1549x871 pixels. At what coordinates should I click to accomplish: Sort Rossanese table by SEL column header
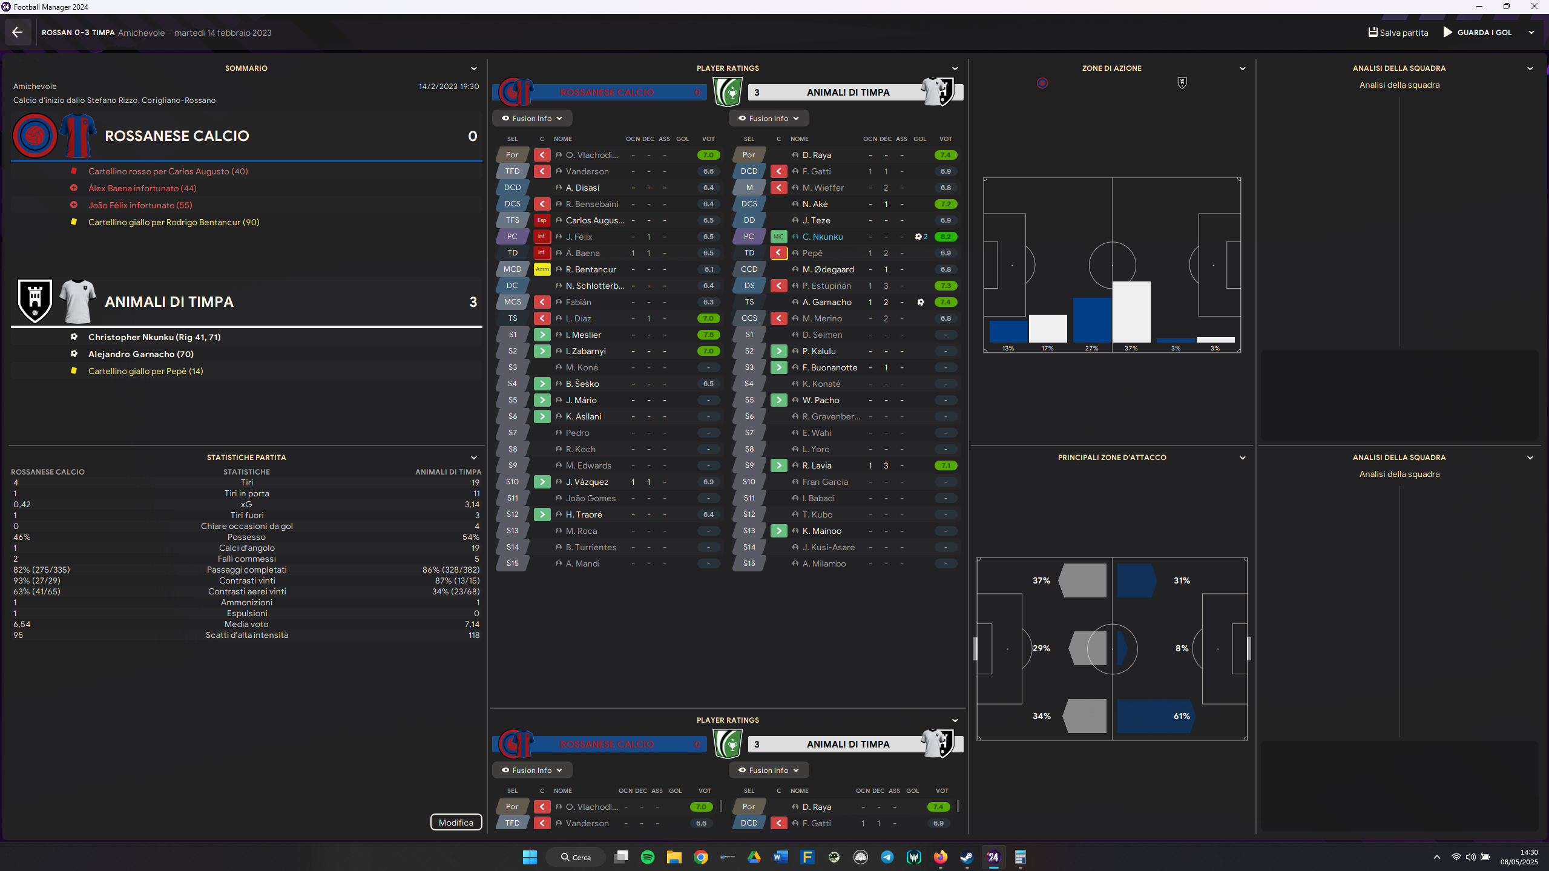(x=512, y=139)
